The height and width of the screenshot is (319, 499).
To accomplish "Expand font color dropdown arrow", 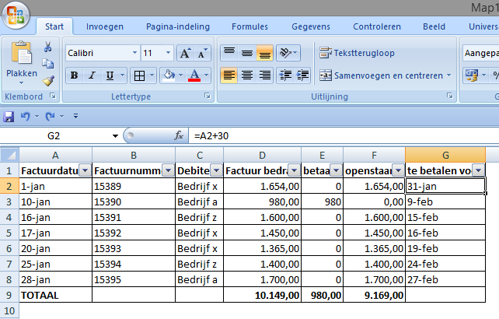I will (206, 75).
